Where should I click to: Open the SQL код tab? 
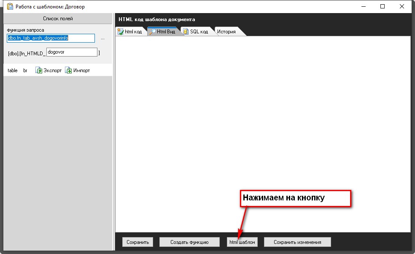(196, 32)
